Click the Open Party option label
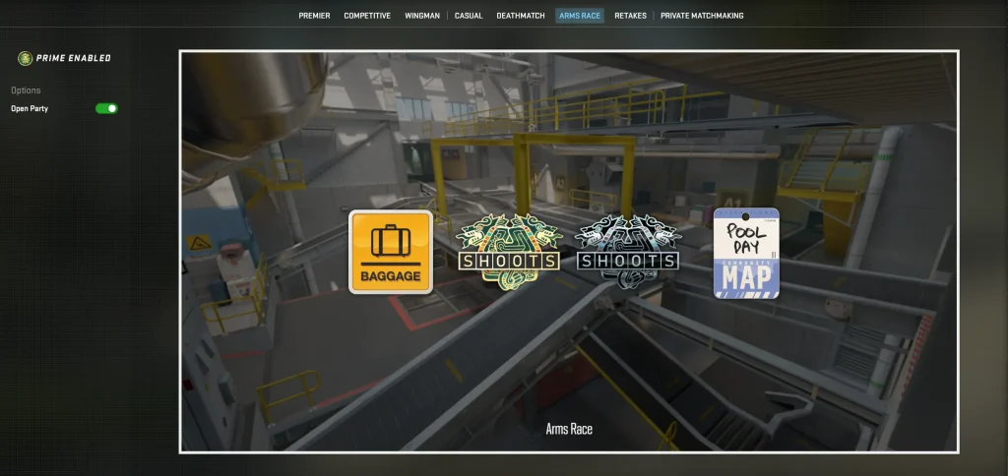This screenshot has height=476, width=1008. pos(30,108)
